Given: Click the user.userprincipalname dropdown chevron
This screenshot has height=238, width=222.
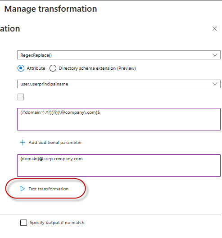Looking at the screenshot, I should pos(215,84).
